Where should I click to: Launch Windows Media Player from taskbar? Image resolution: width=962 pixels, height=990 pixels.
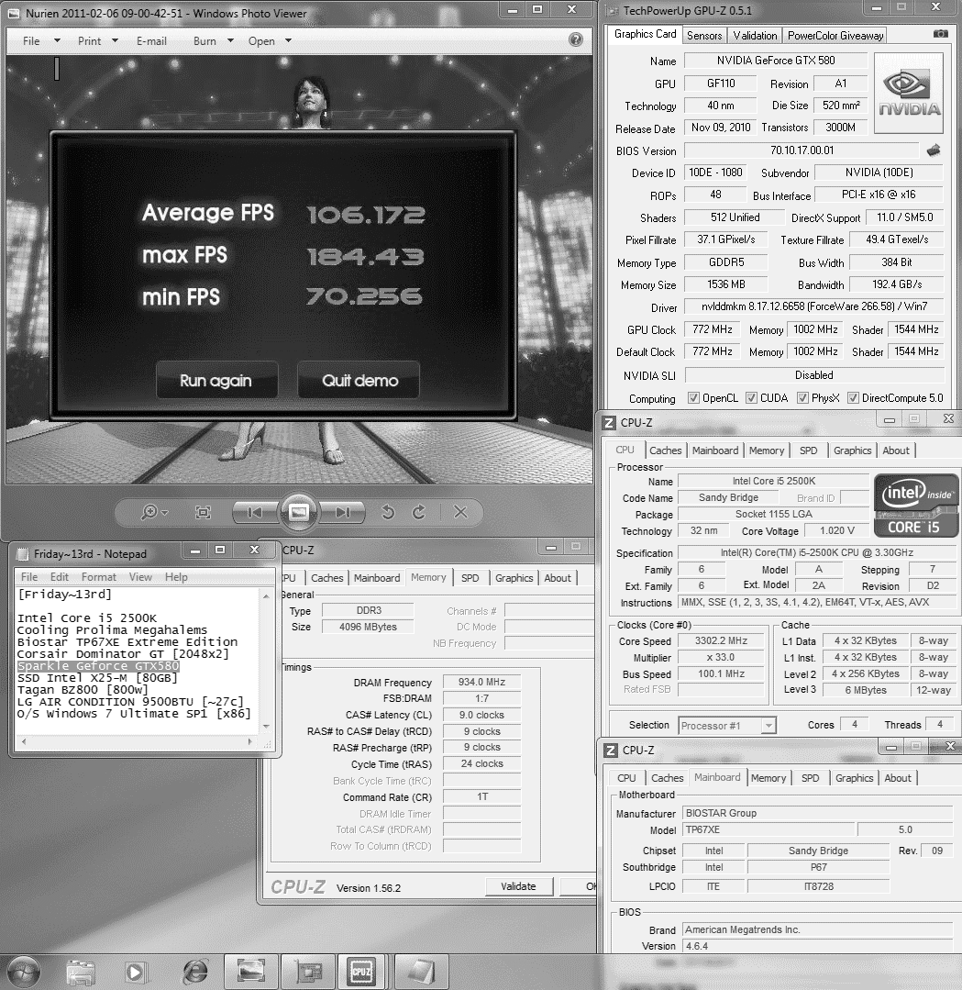[x=135, y=973]
